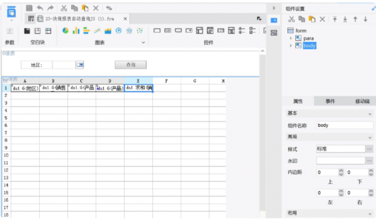
Task: Click the Delete X icon in main toolbar
Action: [x=96, y=8]
